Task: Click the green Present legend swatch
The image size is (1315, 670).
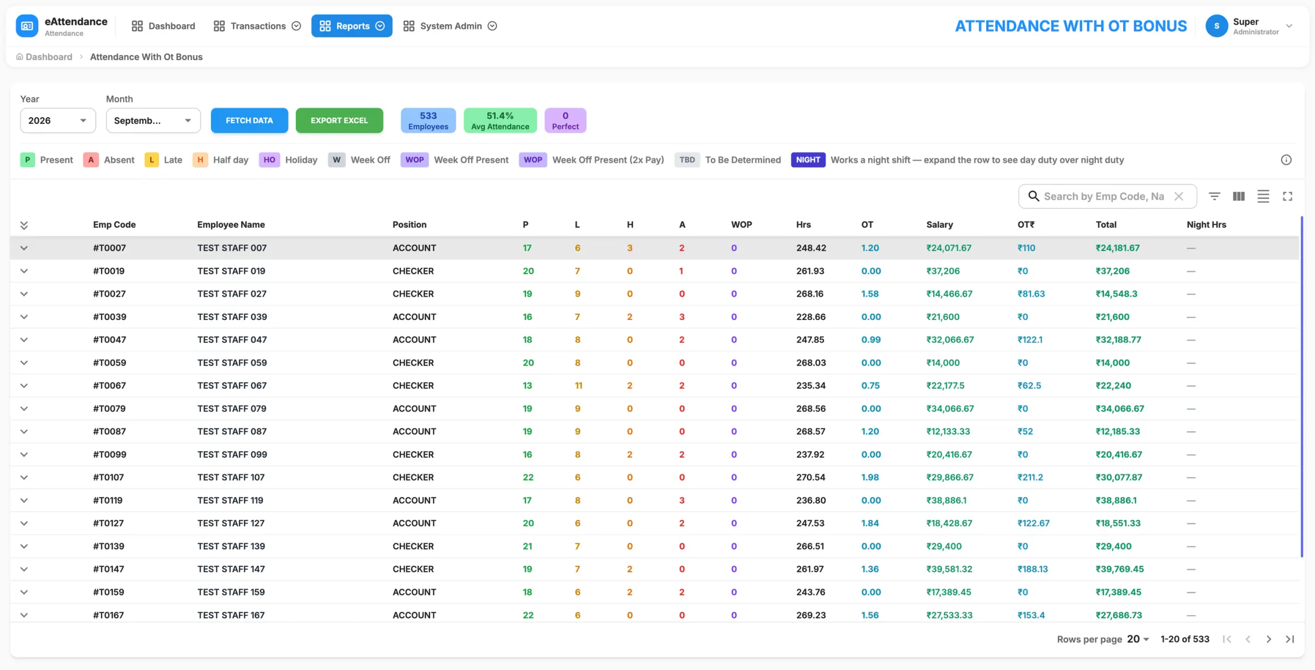Action: click(27, 160)
